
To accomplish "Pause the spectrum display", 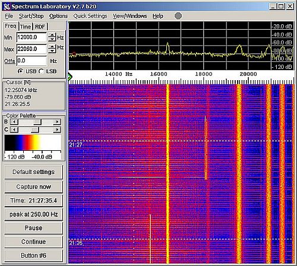I will click(33, 228).
